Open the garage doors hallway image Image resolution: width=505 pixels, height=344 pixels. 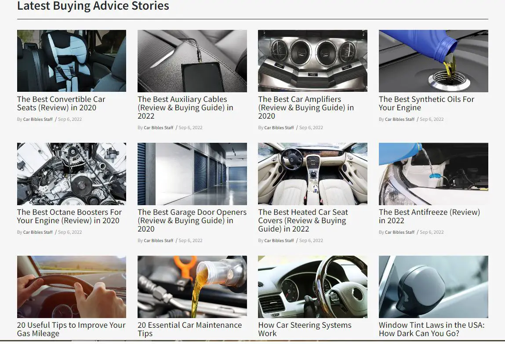(192, 174)
